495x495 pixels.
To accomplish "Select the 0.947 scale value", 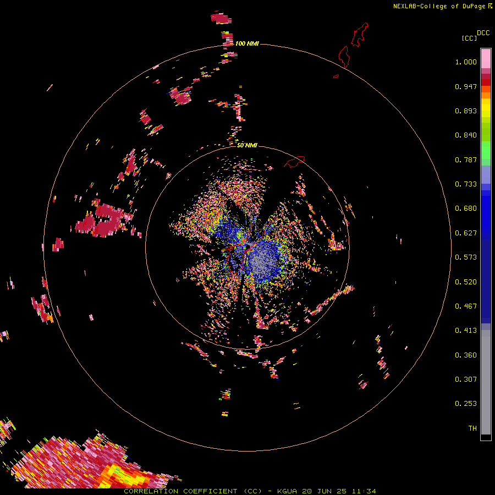I will click(466, 86).
